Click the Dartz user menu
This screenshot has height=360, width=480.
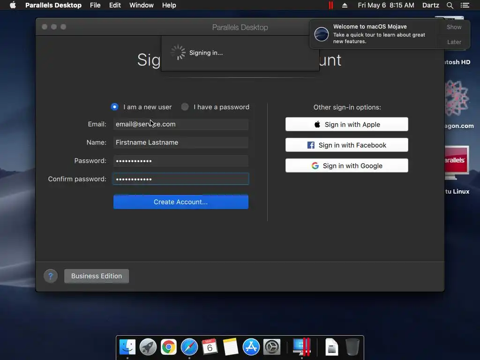(x=430, y=5)
